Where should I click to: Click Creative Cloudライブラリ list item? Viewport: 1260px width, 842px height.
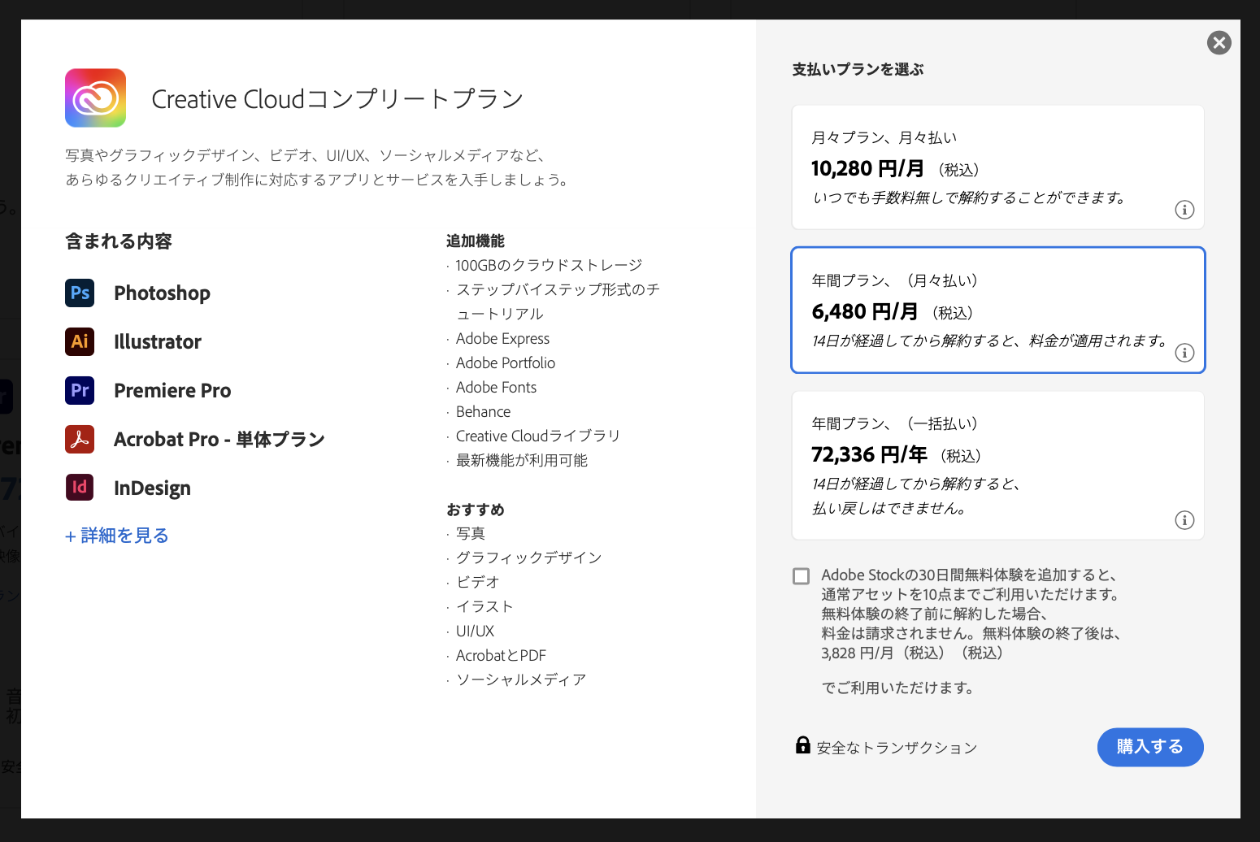(x=538, y=436)
